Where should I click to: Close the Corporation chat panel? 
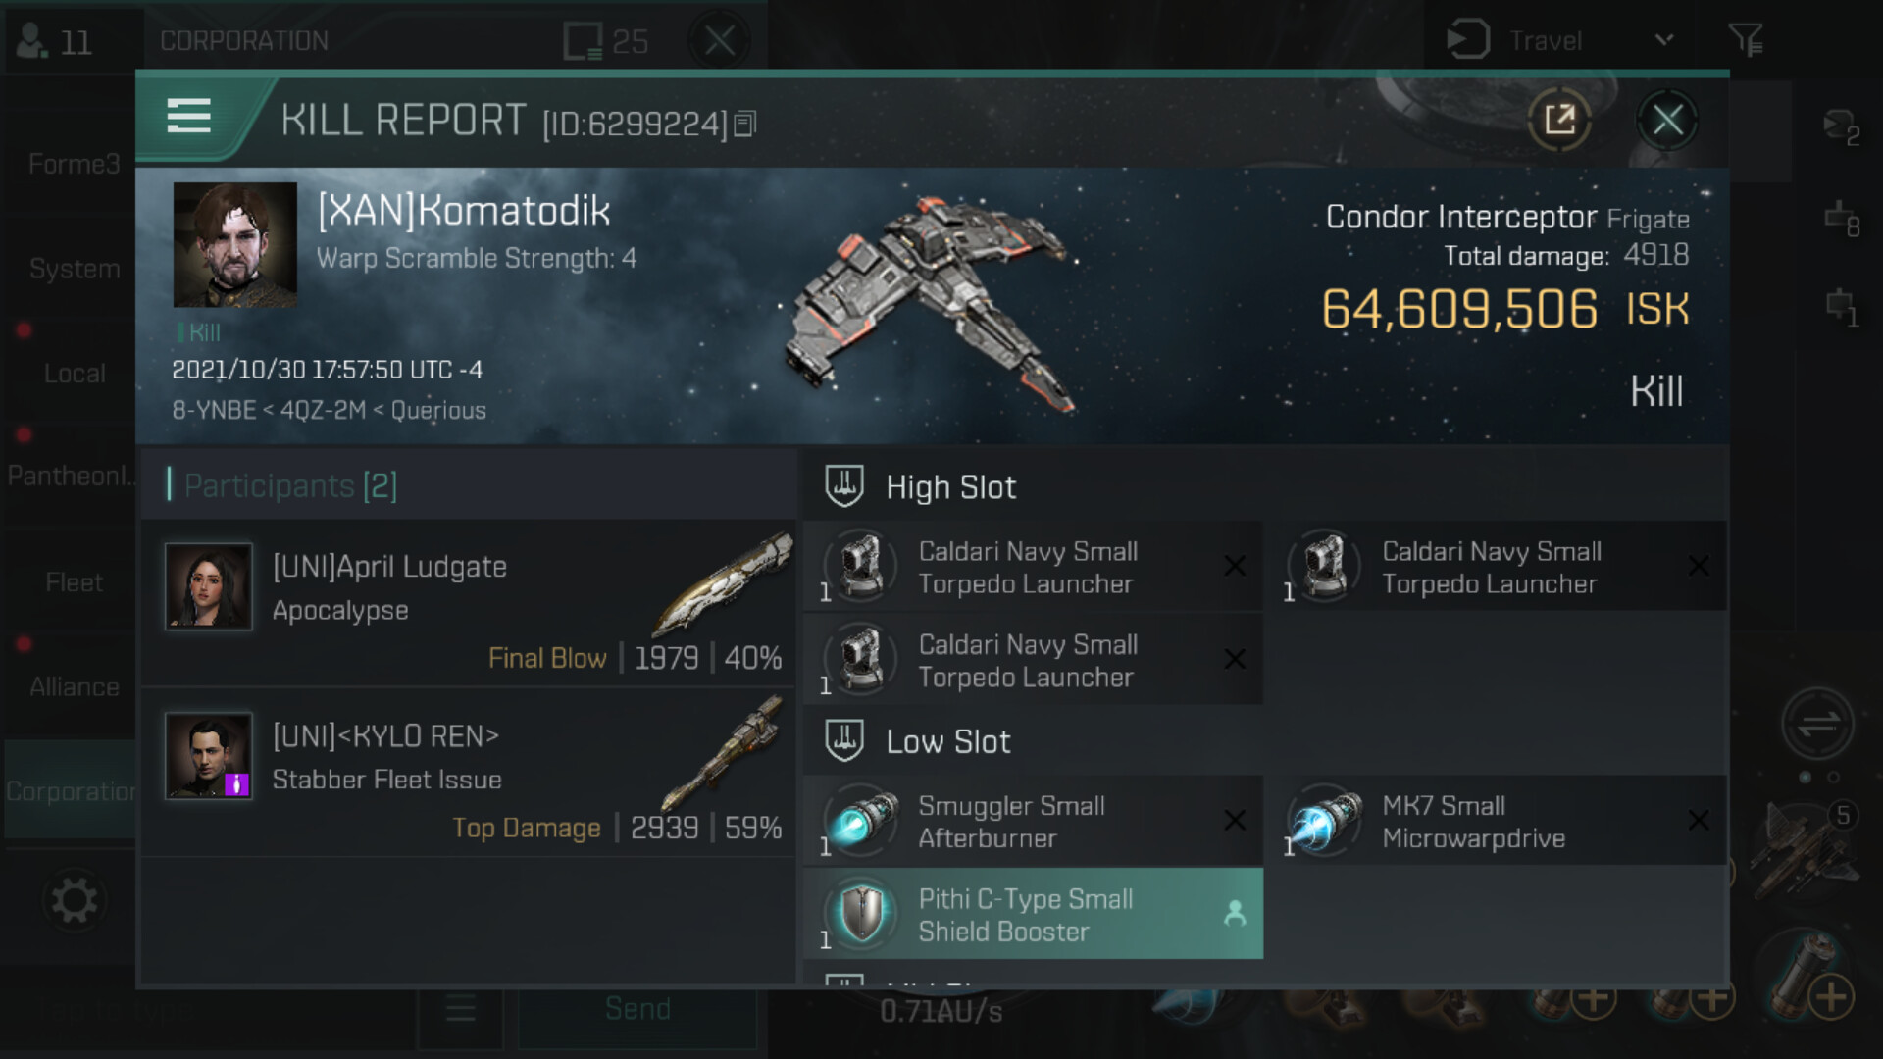[720, 41]
